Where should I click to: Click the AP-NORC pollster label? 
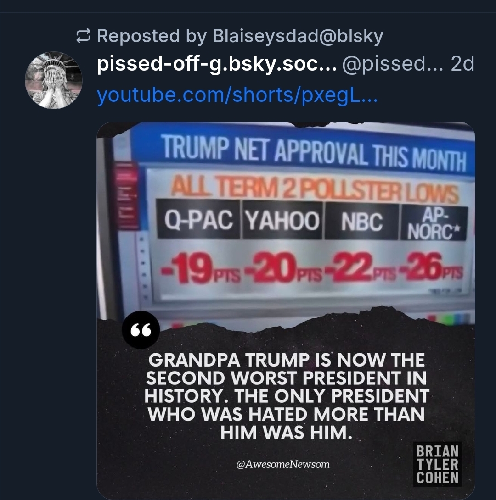coord(434,223)
